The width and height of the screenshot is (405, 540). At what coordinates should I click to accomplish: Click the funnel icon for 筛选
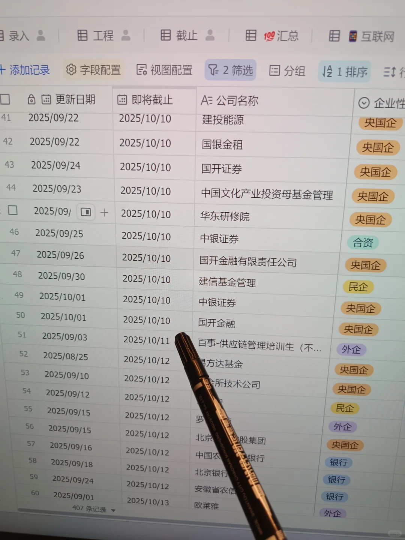213,70
